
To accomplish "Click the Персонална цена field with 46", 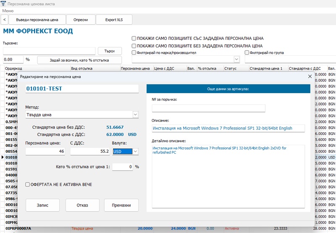I will click(x=45, y=151).
